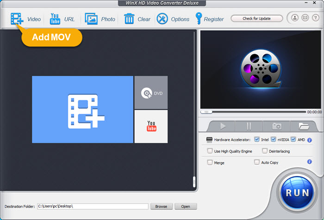Click the 00:00:00 time readout
This screenshot has height=220, width=324.
point(314,112)
